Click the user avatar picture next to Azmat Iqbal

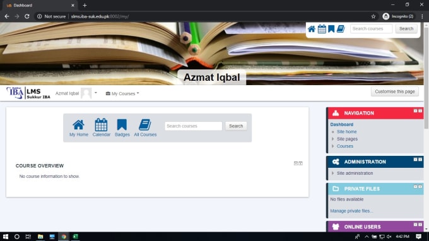tap(86, 93)
